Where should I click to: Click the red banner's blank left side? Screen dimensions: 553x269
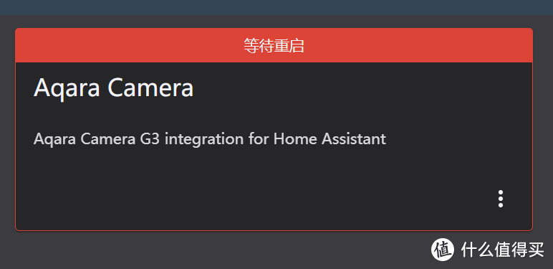127,45
